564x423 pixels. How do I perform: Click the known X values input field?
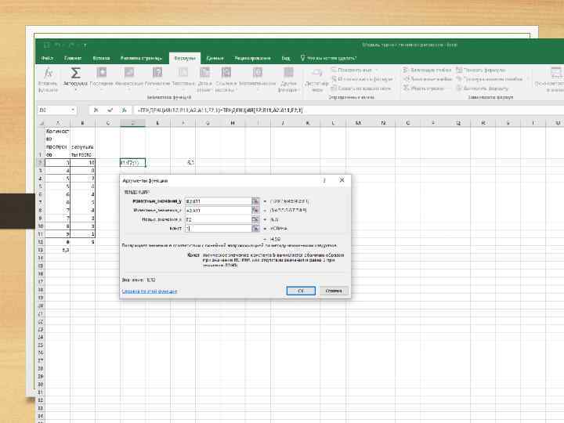tap(218, 210)
